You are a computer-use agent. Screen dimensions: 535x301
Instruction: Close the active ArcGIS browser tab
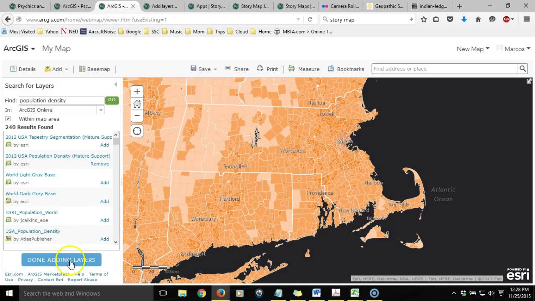coord(134,6)
